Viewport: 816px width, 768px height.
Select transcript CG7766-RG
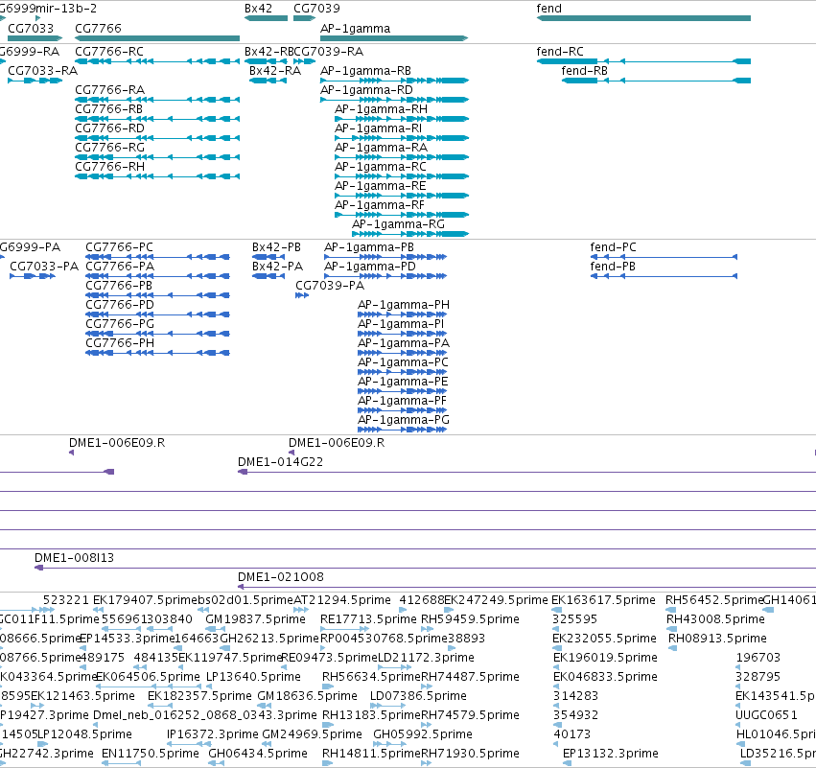pos(110,148)
